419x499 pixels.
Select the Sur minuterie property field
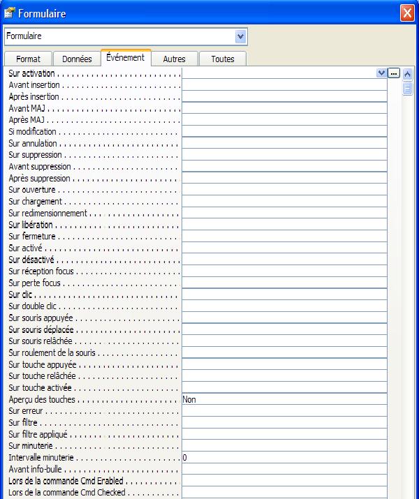point(284,446)
